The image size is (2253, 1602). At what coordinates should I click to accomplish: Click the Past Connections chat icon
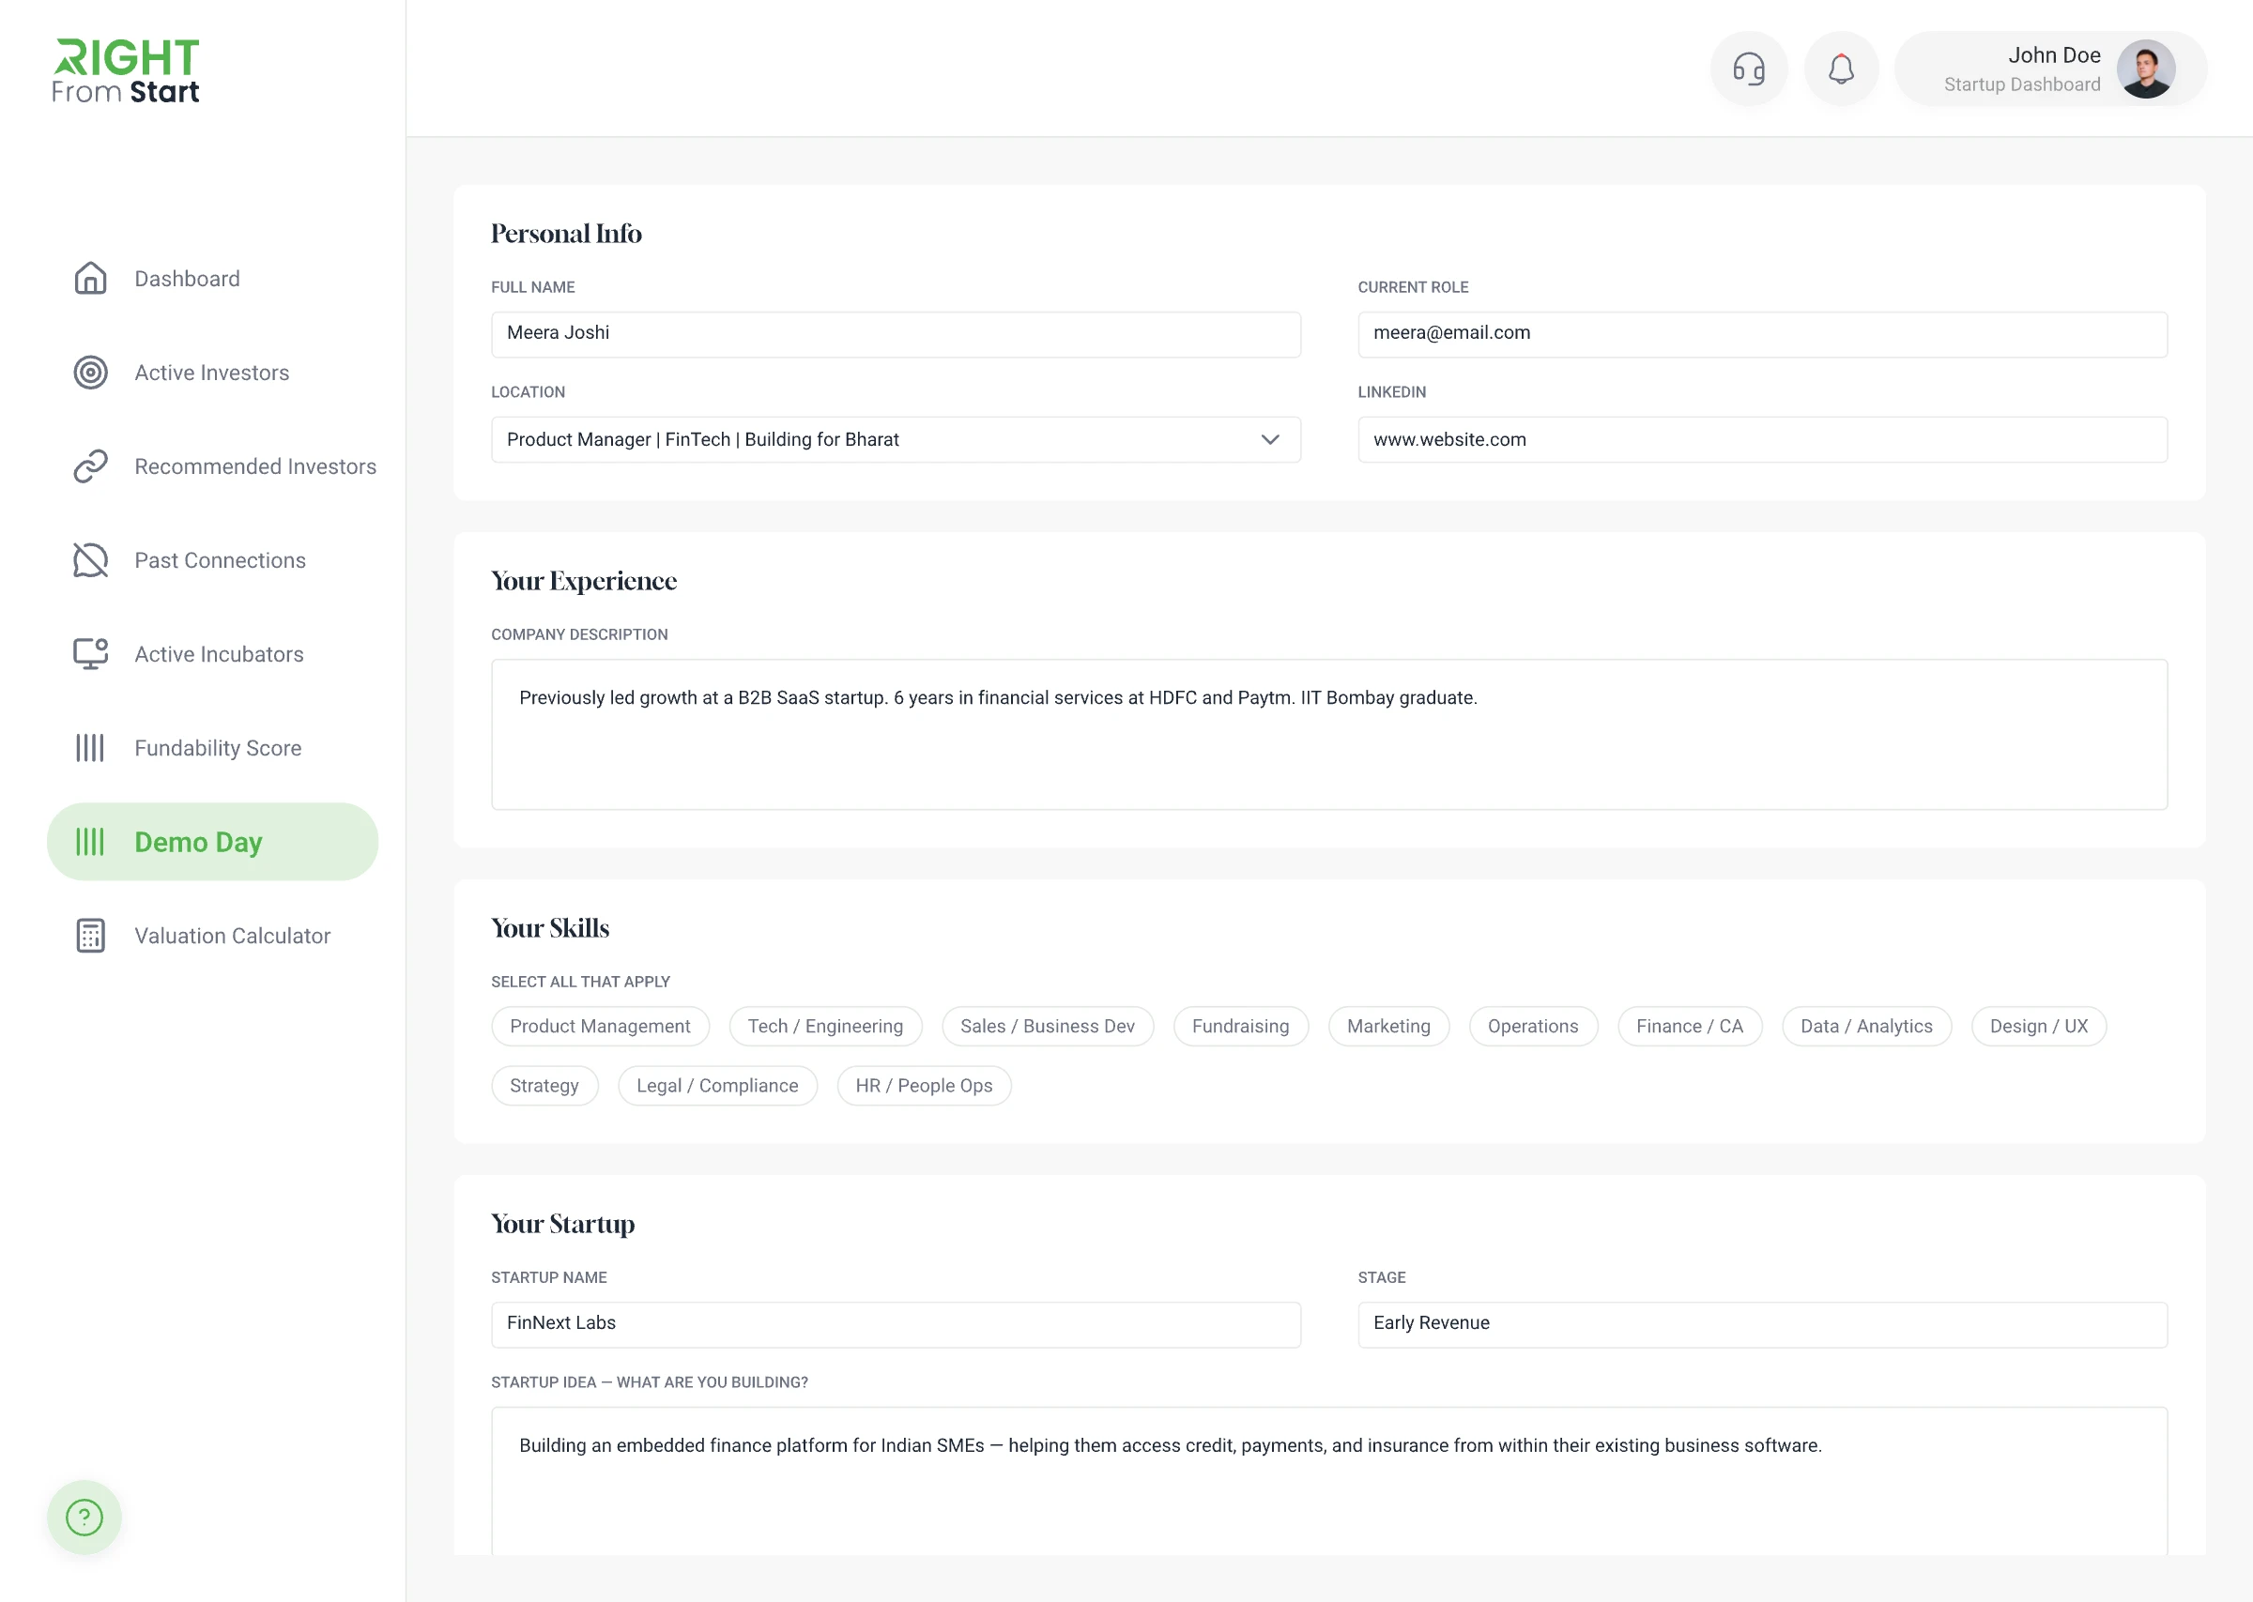click(91, 560)
